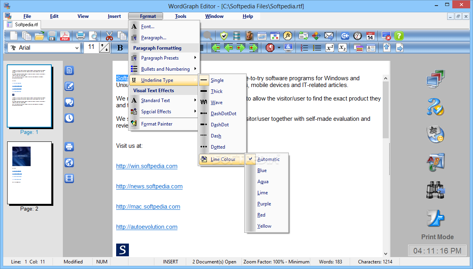Apply superscript with the x² icon
Viewport: 473px width, 269px height.
click(330, 48)
